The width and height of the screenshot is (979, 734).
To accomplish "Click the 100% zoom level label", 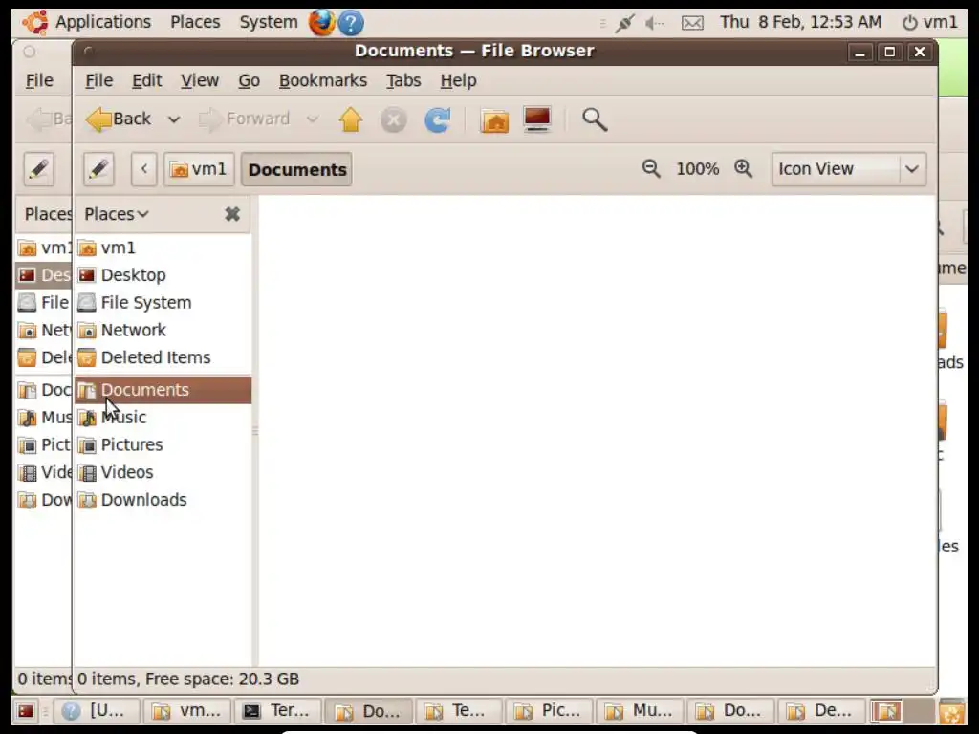I will point(697,169).
